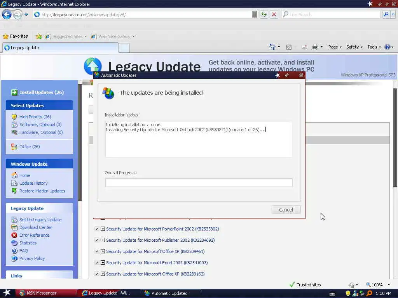Select Hardware, Optional (0) category
This screenshot has height=298, width=398.
pos(41,132)
